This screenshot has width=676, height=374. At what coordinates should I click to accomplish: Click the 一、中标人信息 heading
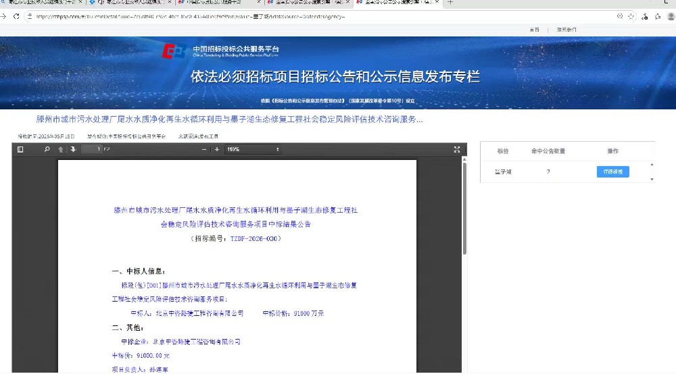click(x=139, y=271)
